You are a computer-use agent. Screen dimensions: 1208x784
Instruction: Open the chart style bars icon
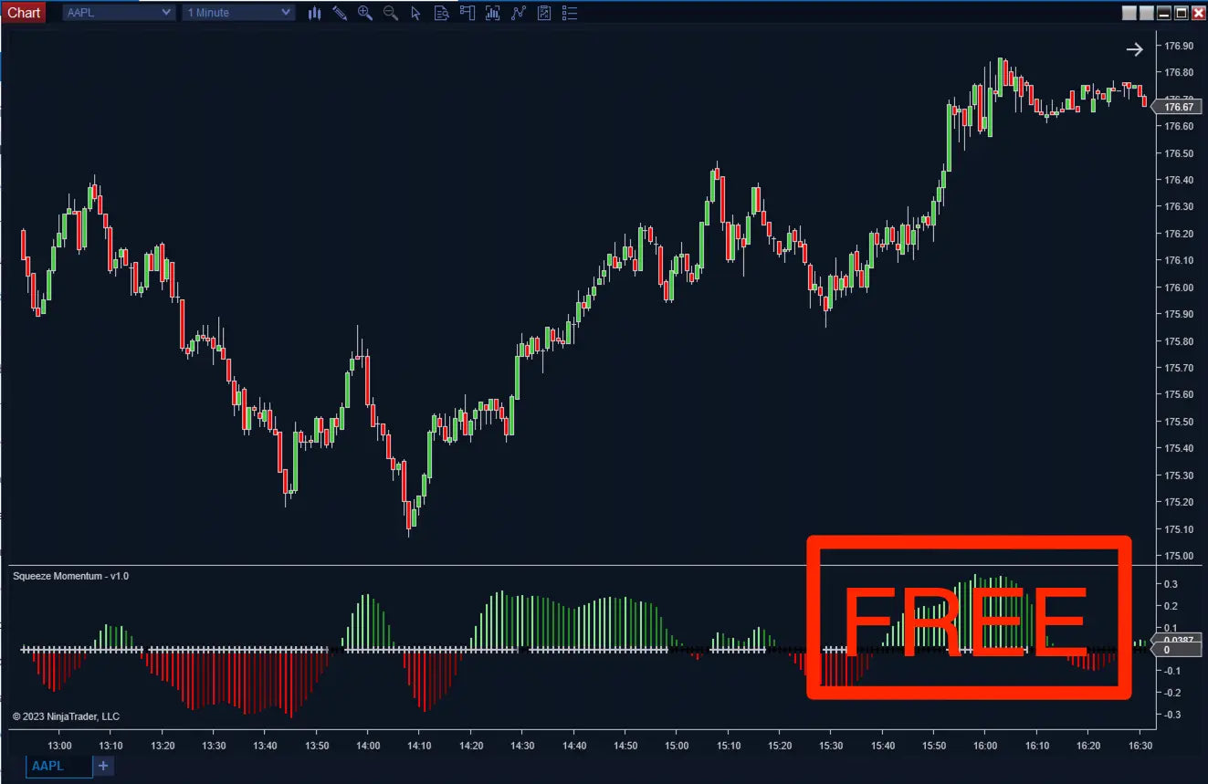[x=314, y=13]
